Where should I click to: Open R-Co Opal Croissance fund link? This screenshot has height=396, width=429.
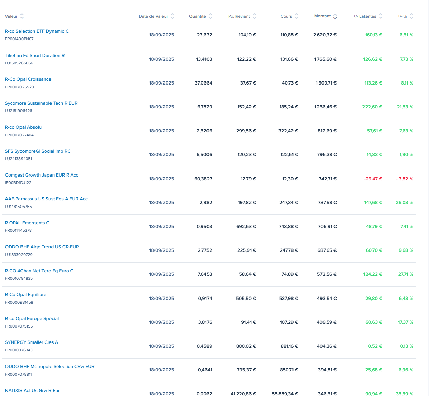point(28,79)
